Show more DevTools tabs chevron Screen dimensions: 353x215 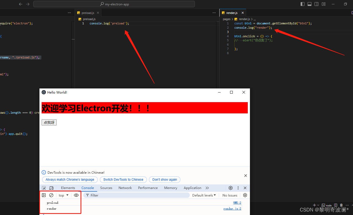pyautogui.click(x=207, y=188)
